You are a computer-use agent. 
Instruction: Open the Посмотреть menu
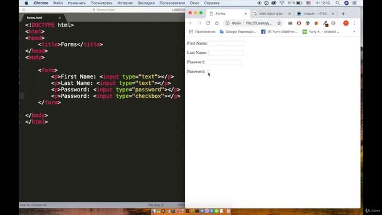point(101,3)
